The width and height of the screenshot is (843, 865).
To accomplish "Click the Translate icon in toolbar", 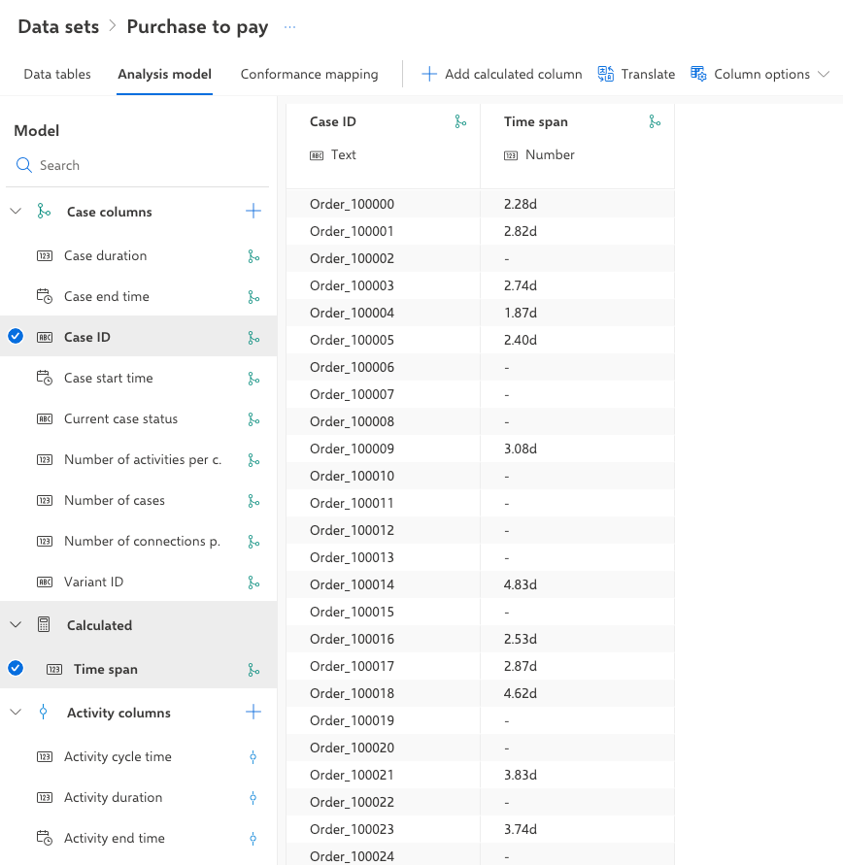I will [x=606, y=74].
